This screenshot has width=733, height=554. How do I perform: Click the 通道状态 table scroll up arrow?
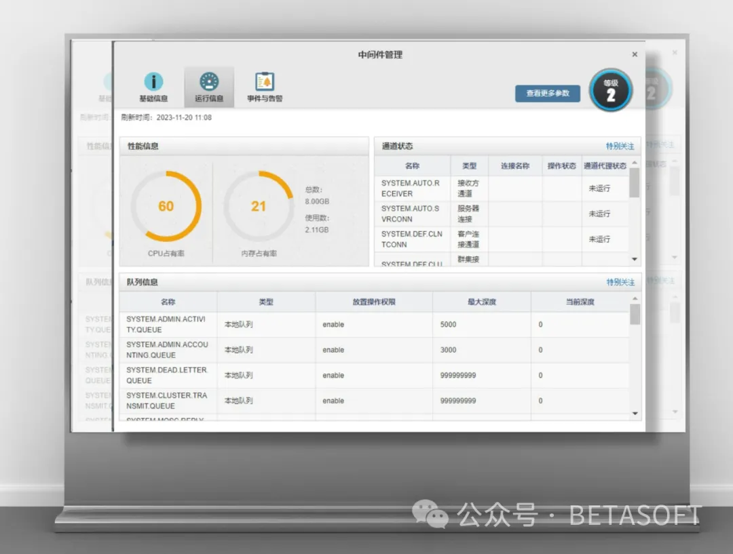click(635, 163)
